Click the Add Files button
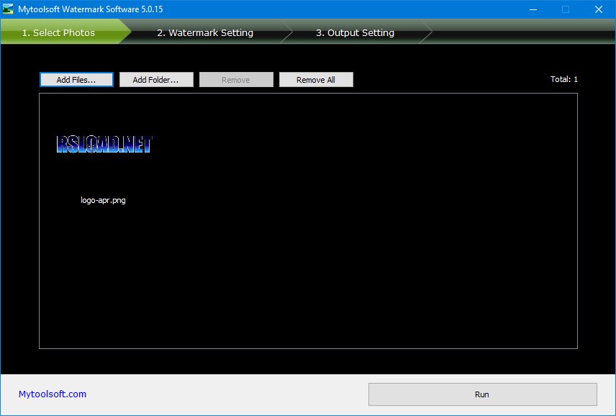616x416 pixels. coord(76,79)
